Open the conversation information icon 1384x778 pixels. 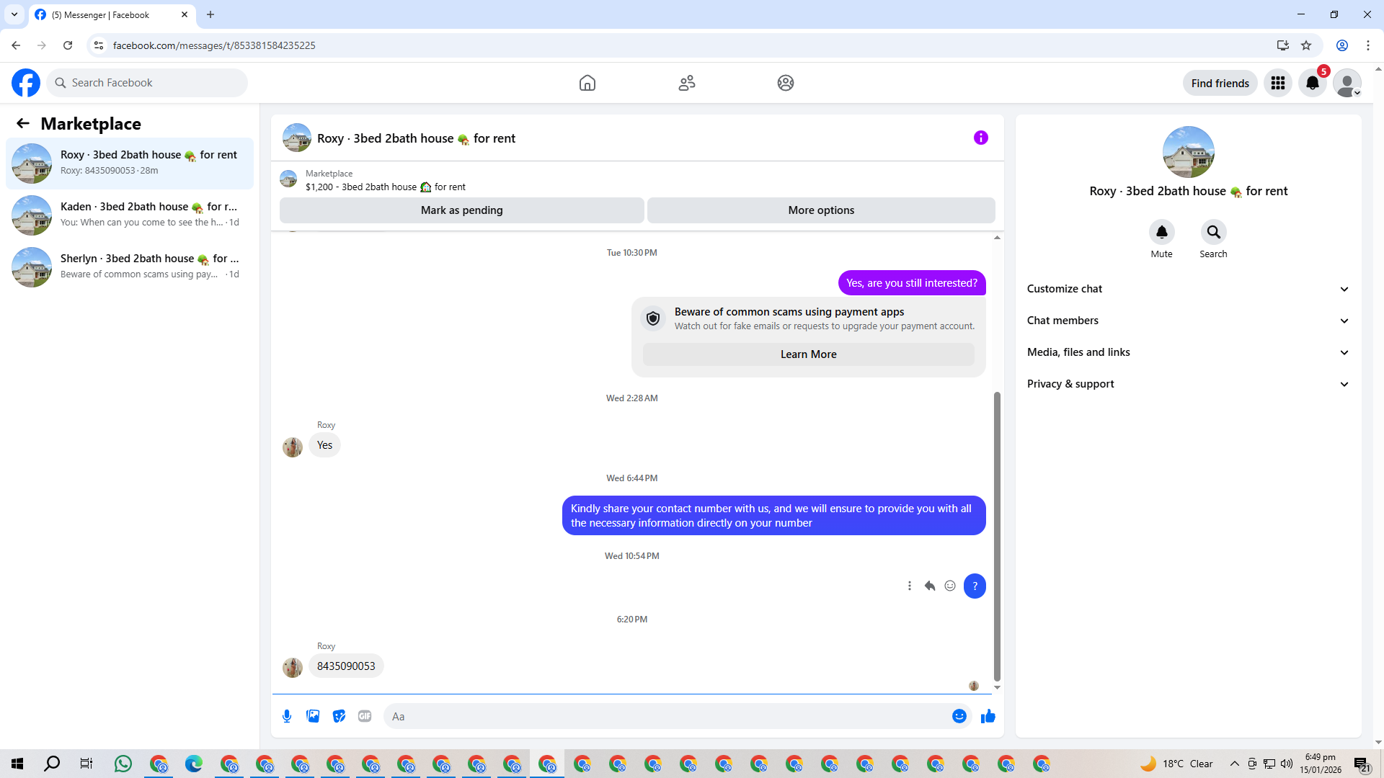[x=980, y=138]
